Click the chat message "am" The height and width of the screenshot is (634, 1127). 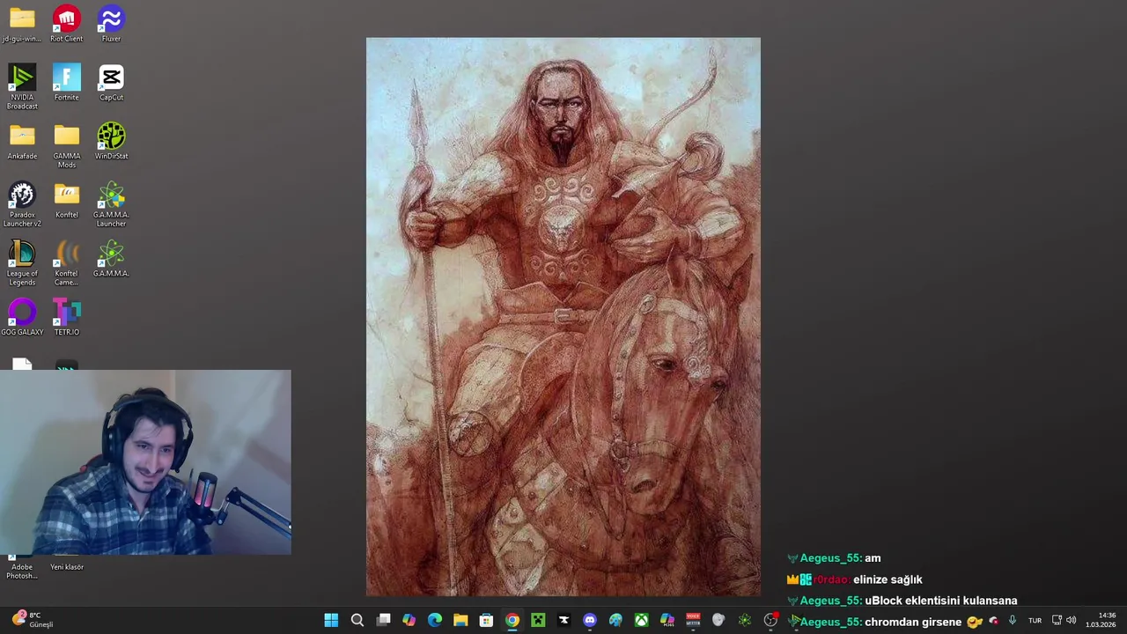(x=873, y=558)
